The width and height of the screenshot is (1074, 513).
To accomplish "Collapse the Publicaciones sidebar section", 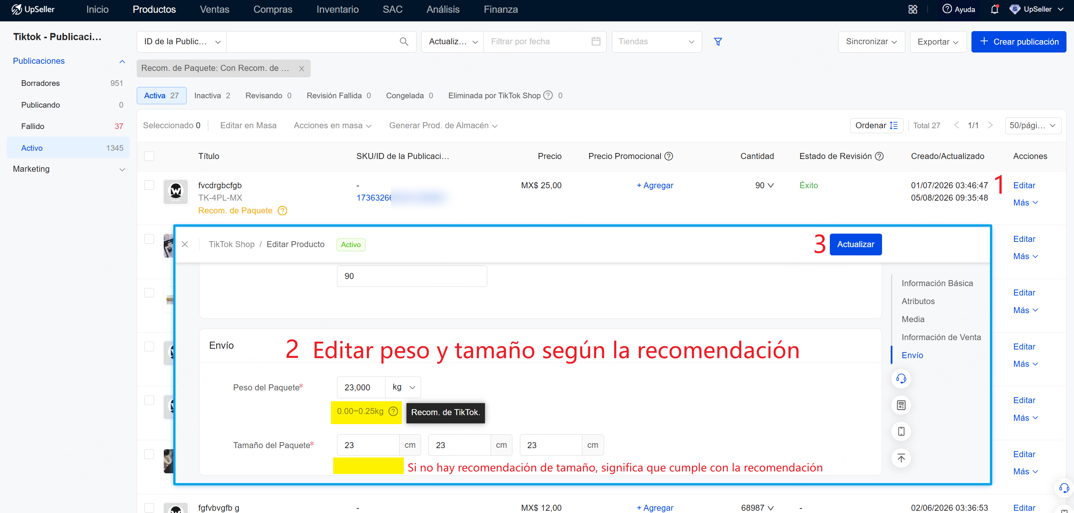I will pyautogui.click(x=122, y=61).
